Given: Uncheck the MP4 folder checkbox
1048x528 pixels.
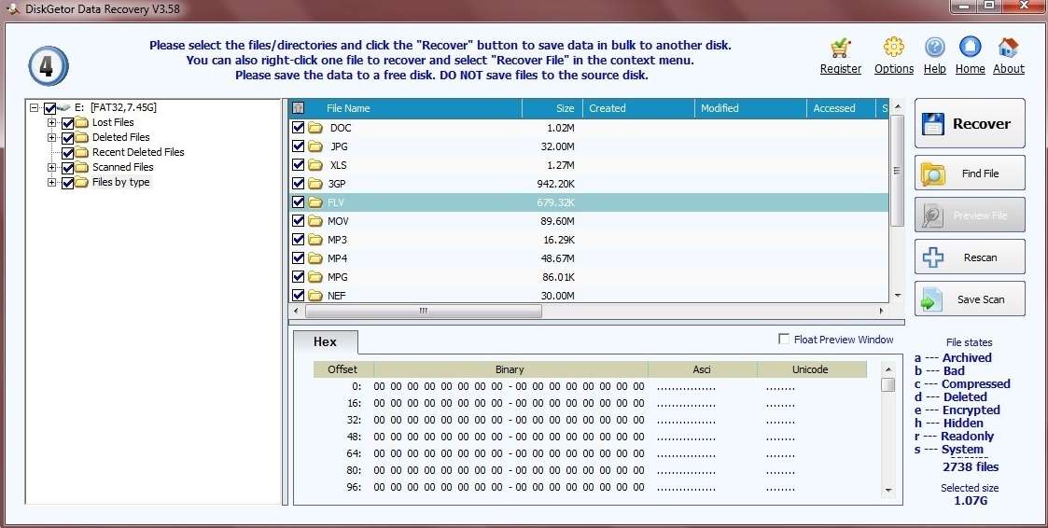Looking at the screenshot, I should 298,258.
